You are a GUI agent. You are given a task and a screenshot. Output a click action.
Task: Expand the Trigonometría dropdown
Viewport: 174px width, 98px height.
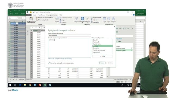101,18
